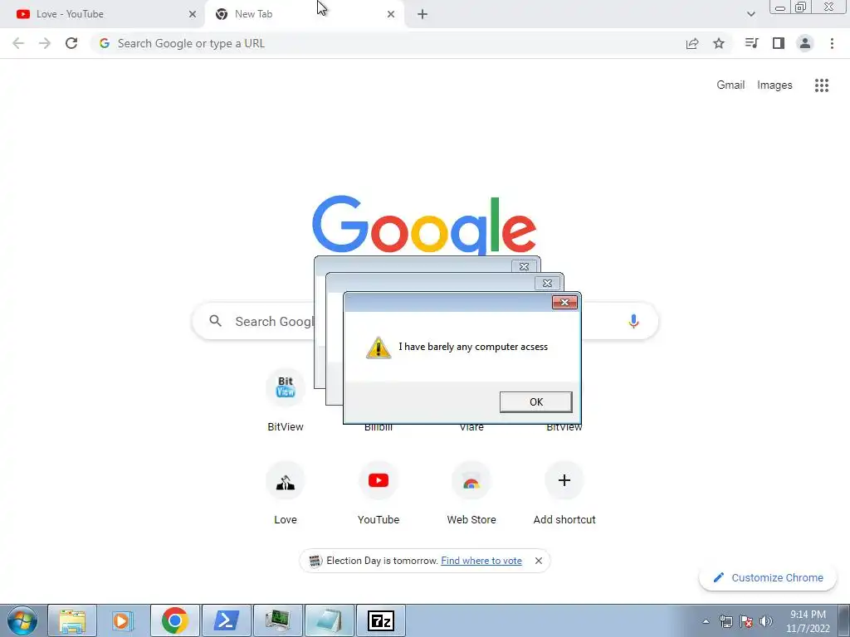Click the Forward navigation arrow
The height and width of the screenshot is (637, 850).
(45, 43)
